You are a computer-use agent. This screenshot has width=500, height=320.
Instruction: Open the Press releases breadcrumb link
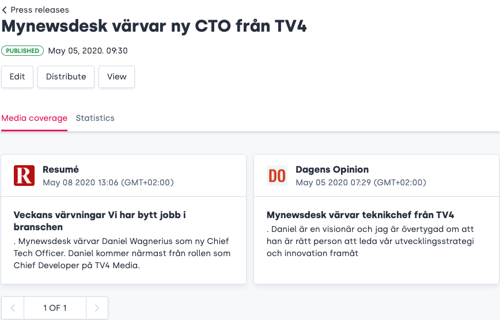[x=39, y=10]
